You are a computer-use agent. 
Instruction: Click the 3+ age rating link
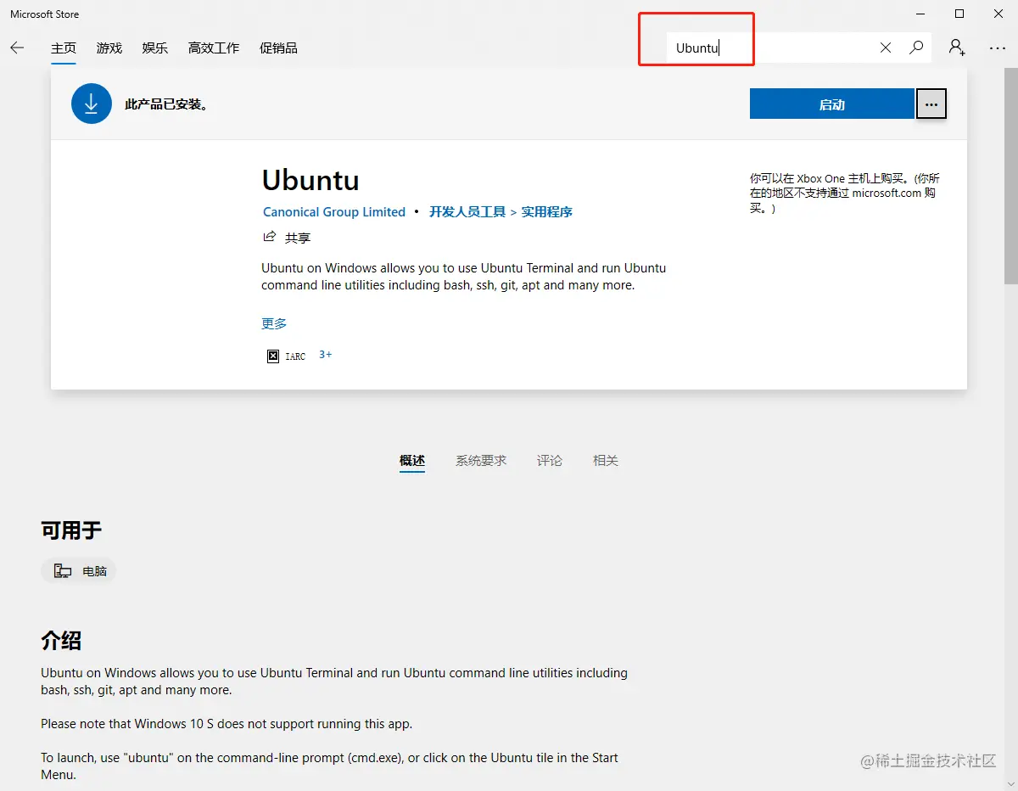(x=326, y=355)
